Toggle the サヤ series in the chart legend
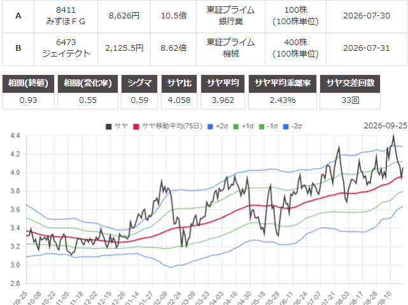This screenshot has height=305, width=408. coord(116,126)
